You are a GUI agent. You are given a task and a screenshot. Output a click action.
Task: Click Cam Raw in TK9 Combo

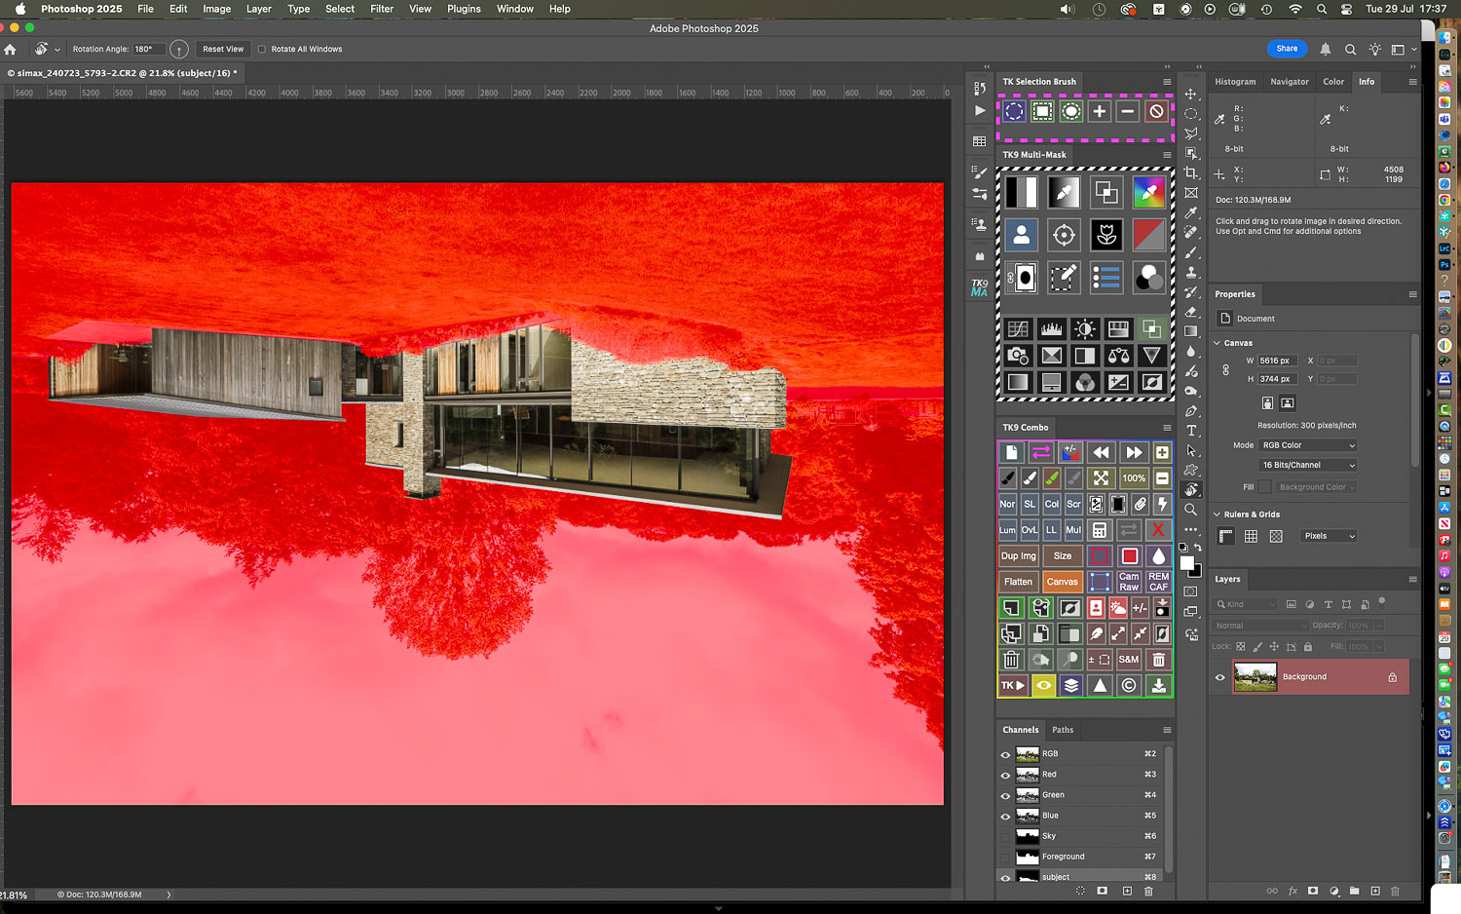coord(1129,582)
